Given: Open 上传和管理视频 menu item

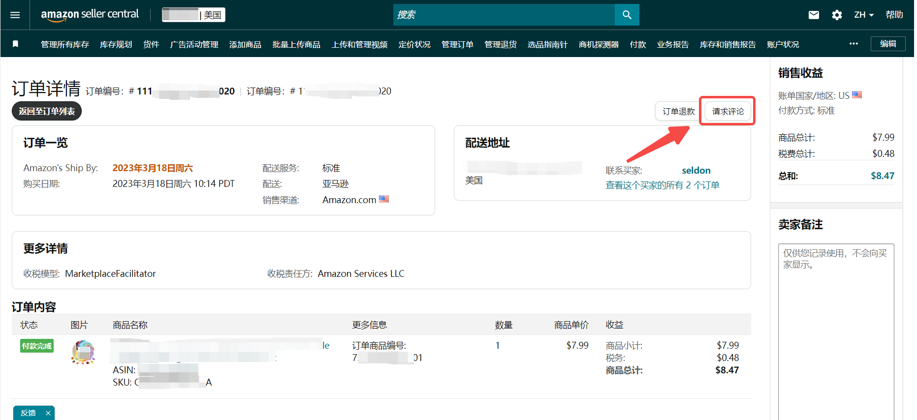Looking at the screenshot, I should (360, 44).
